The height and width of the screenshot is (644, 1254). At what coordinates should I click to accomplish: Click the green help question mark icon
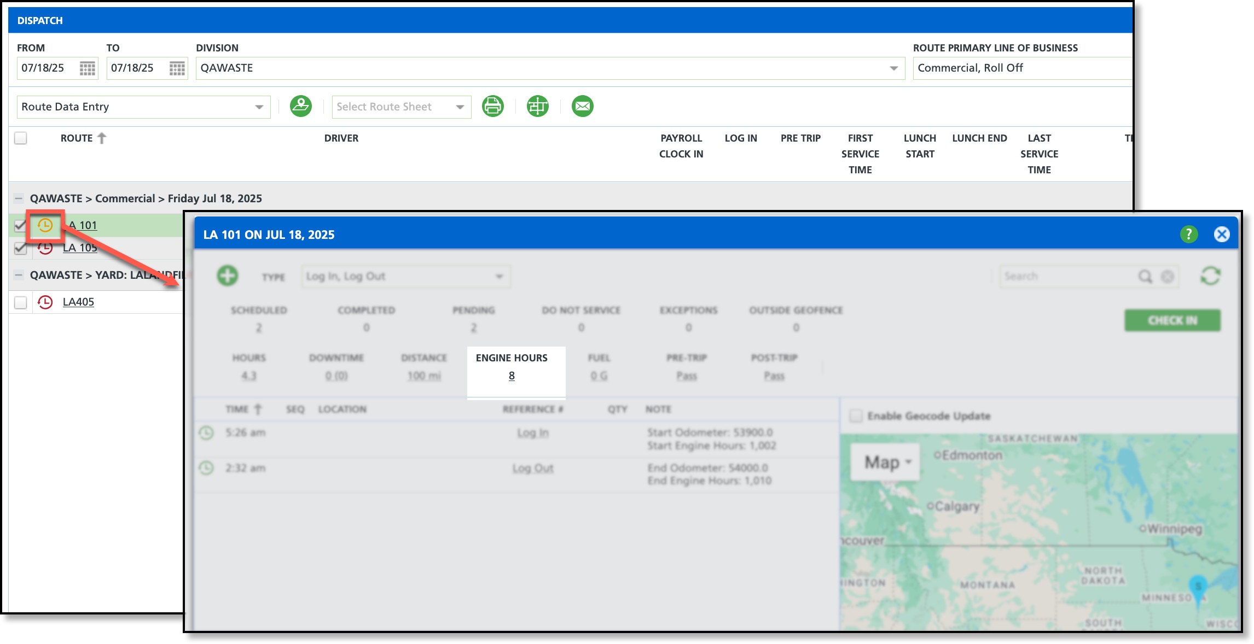1188,235
